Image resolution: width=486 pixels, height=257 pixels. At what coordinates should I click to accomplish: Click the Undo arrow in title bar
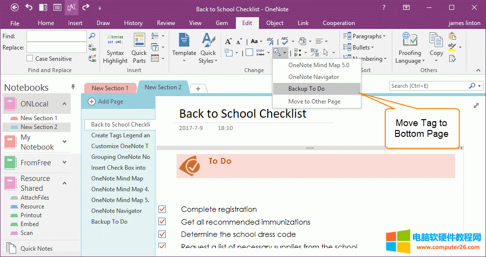pos(29,7)
